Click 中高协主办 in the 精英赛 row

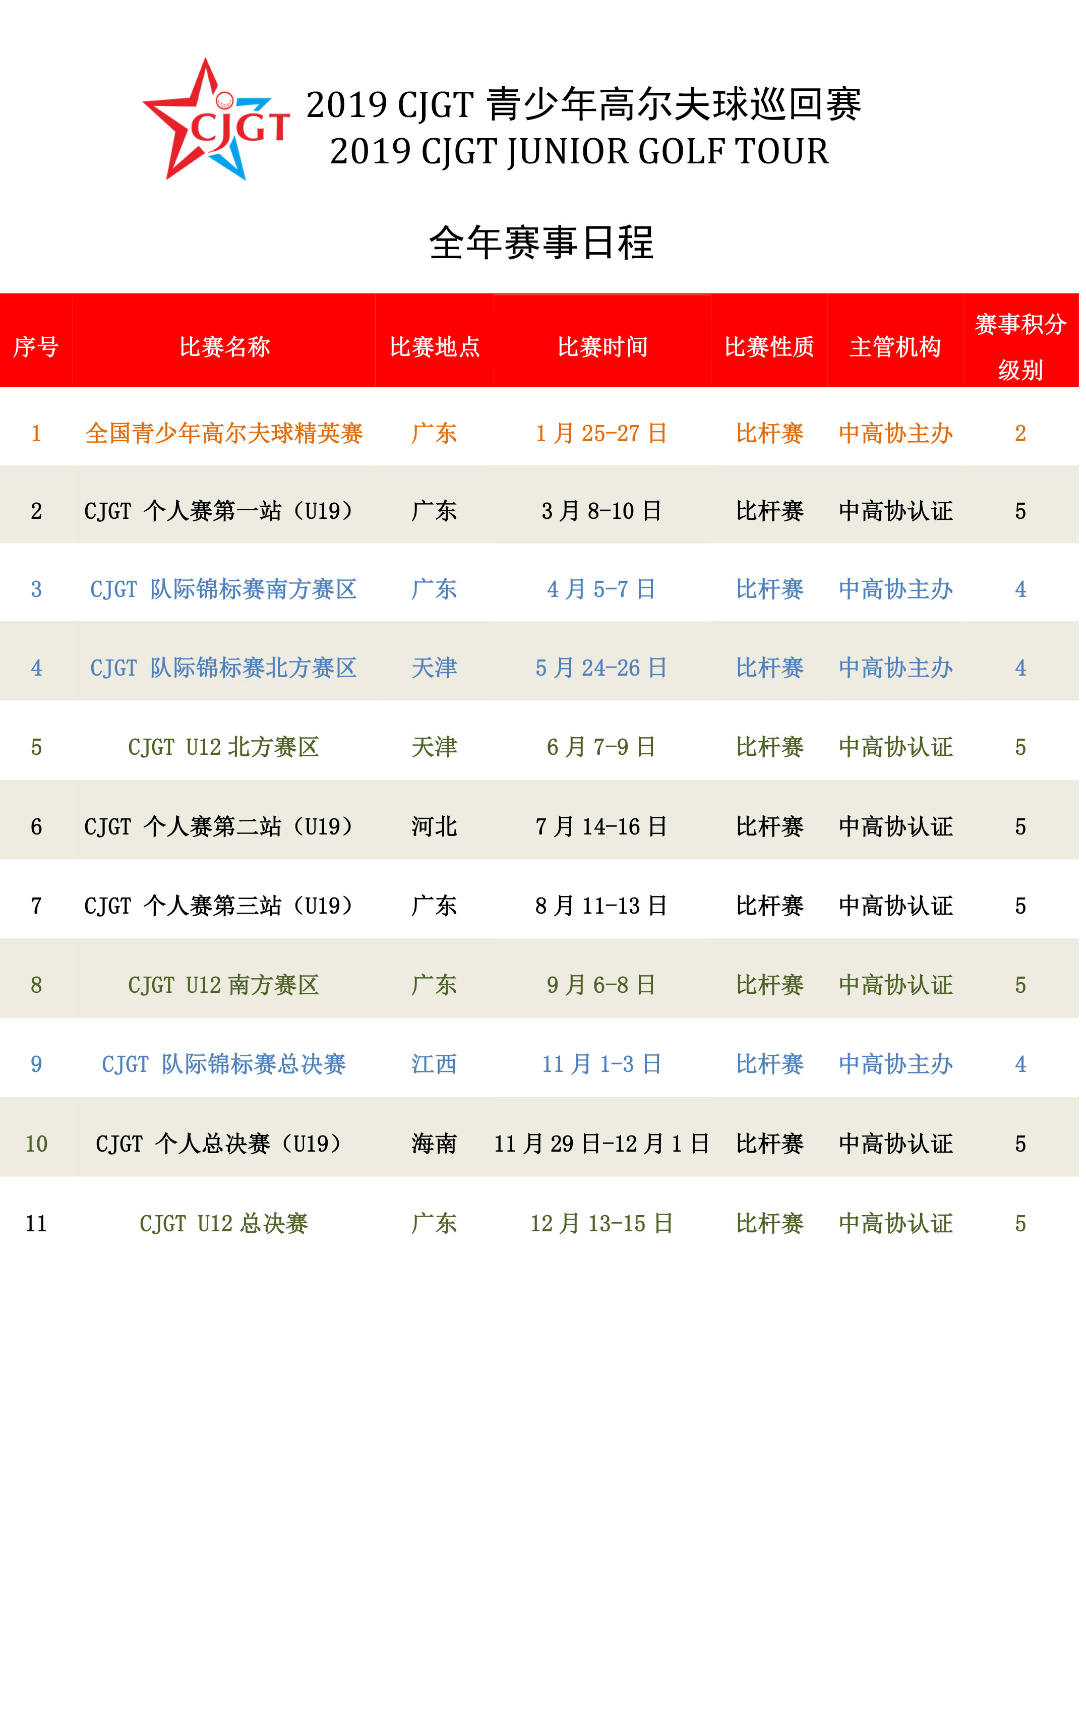(895, 433)
